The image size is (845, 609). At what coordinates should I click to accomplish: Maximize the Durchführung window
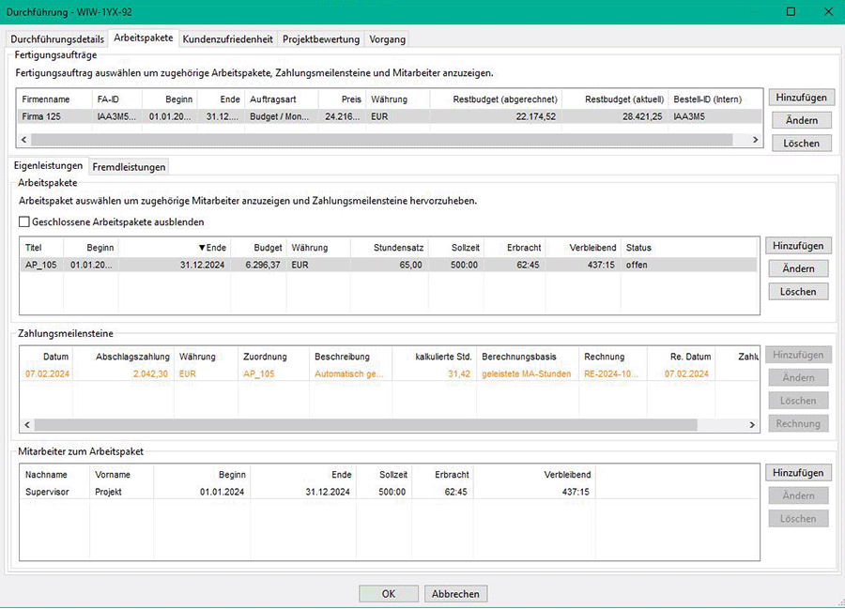[791, 12]
